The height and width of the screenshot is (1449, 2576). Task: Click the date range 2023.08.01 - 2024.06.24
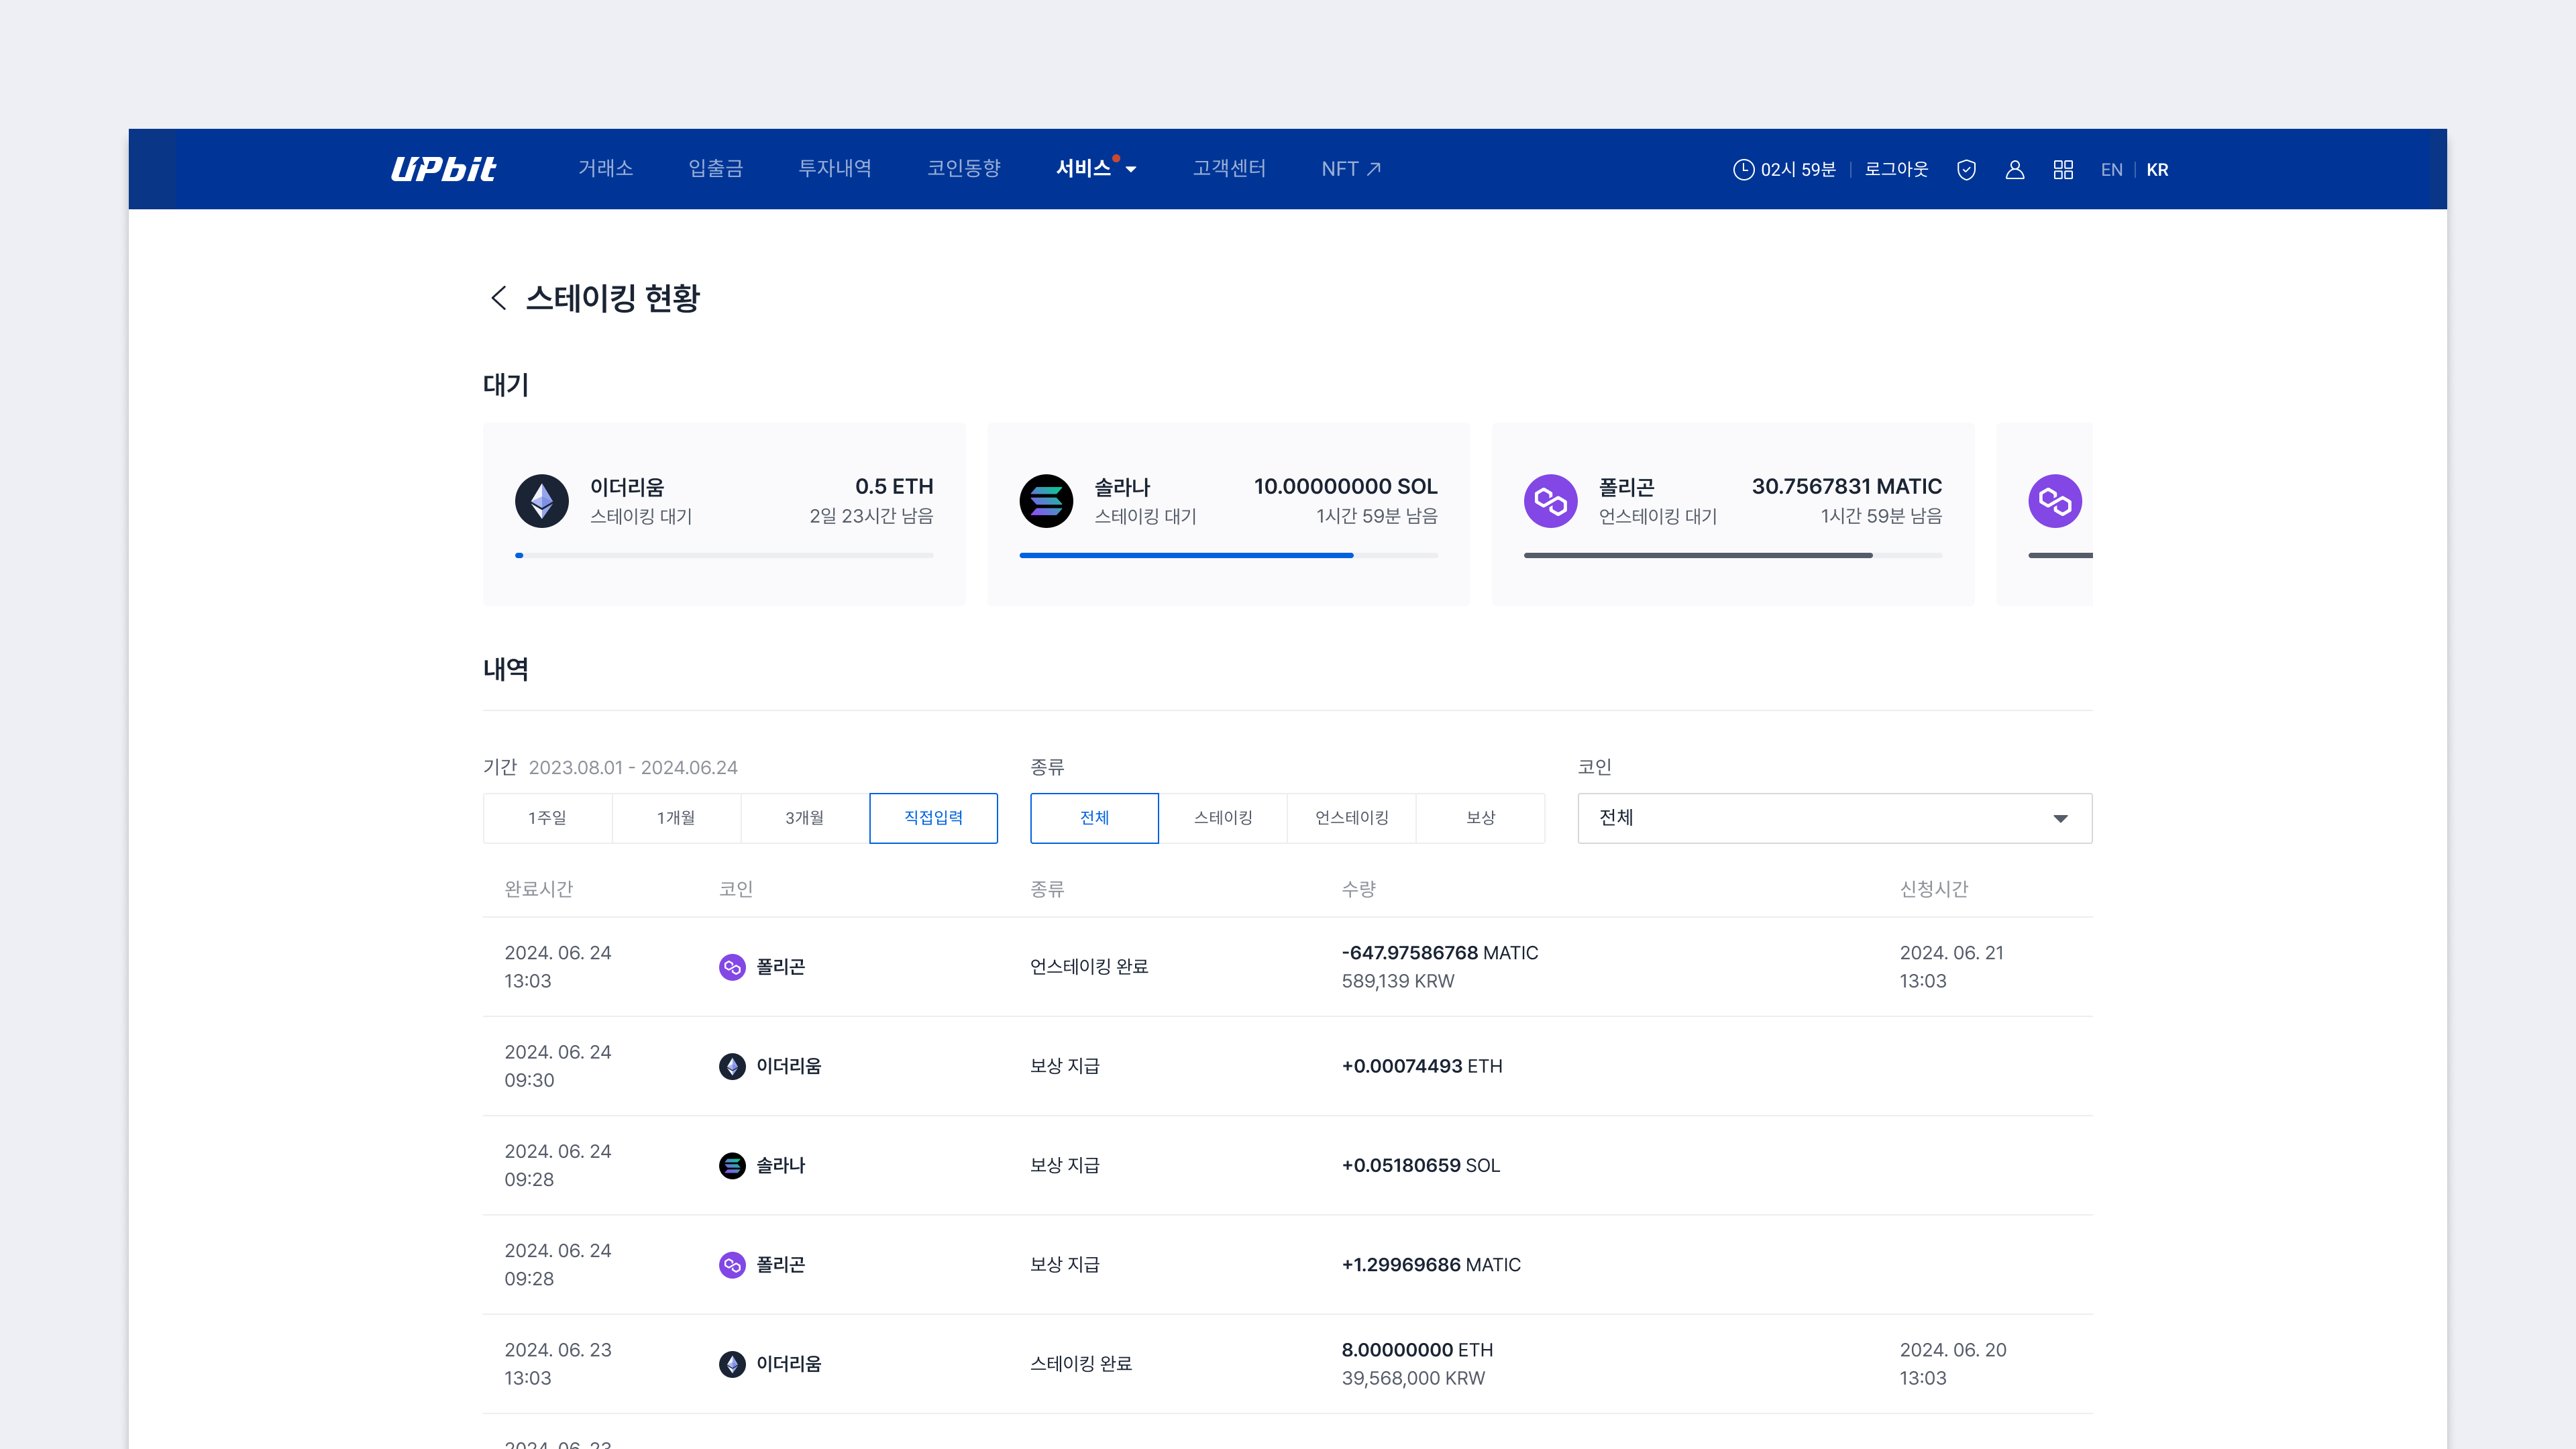[x=633, y=768]
